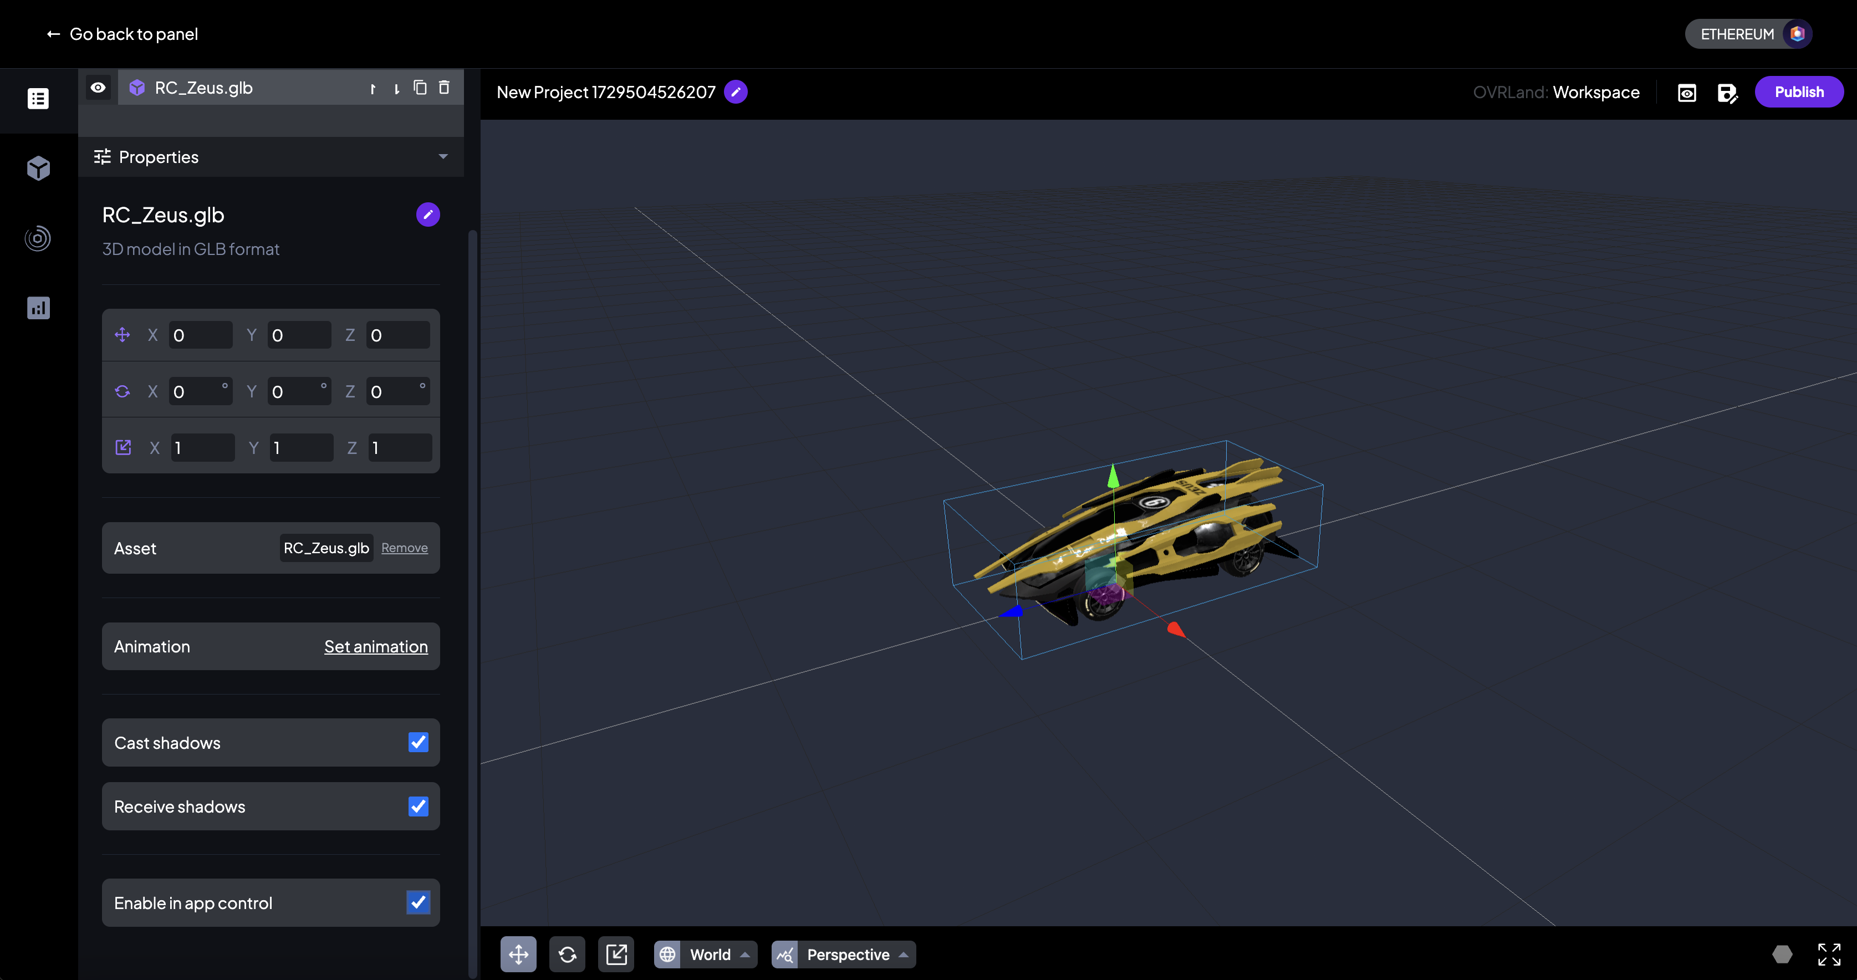Viewport: 1857px width, 980px height.
Task: Select the rotate tool in bottom toolbar
Action: point(567,954)
